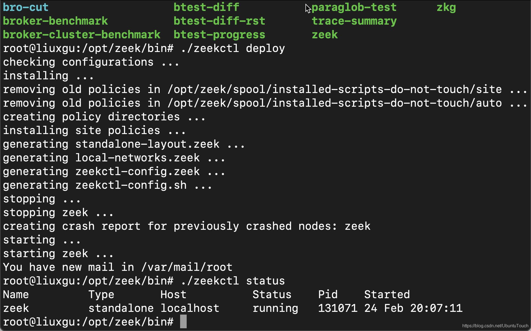Click the zkg executable name

(x=446, y=7)
